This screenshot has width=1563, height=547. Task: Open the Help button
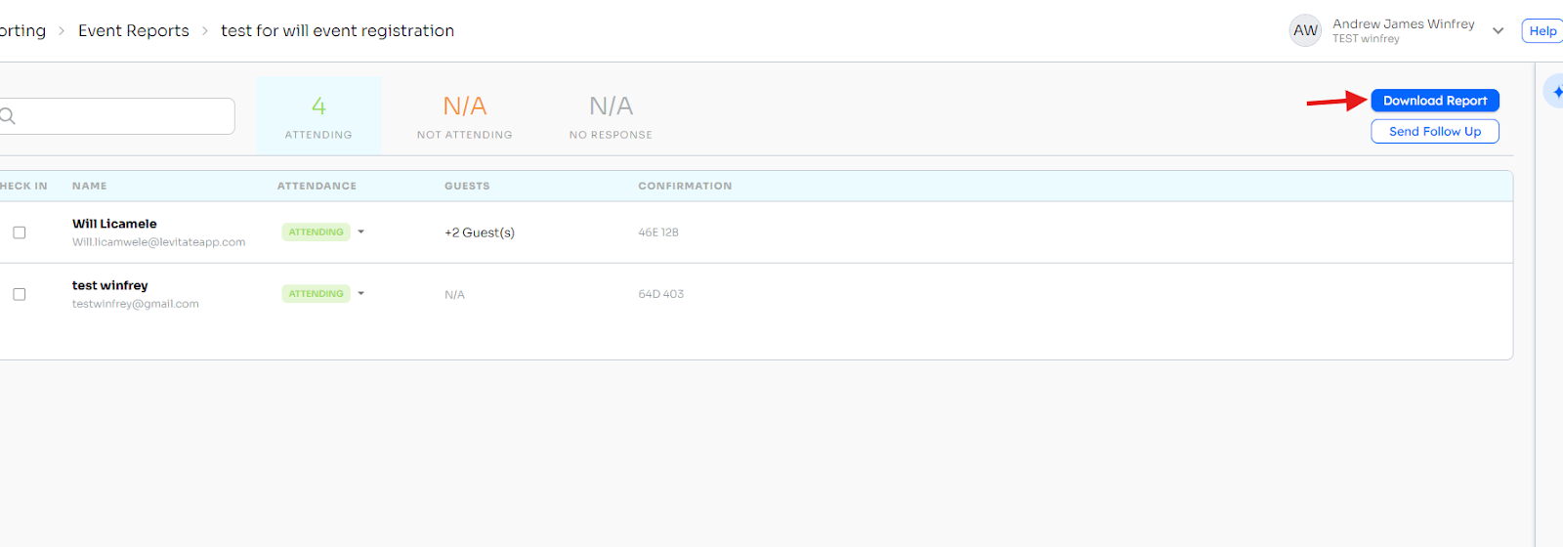click(1542, 31)
